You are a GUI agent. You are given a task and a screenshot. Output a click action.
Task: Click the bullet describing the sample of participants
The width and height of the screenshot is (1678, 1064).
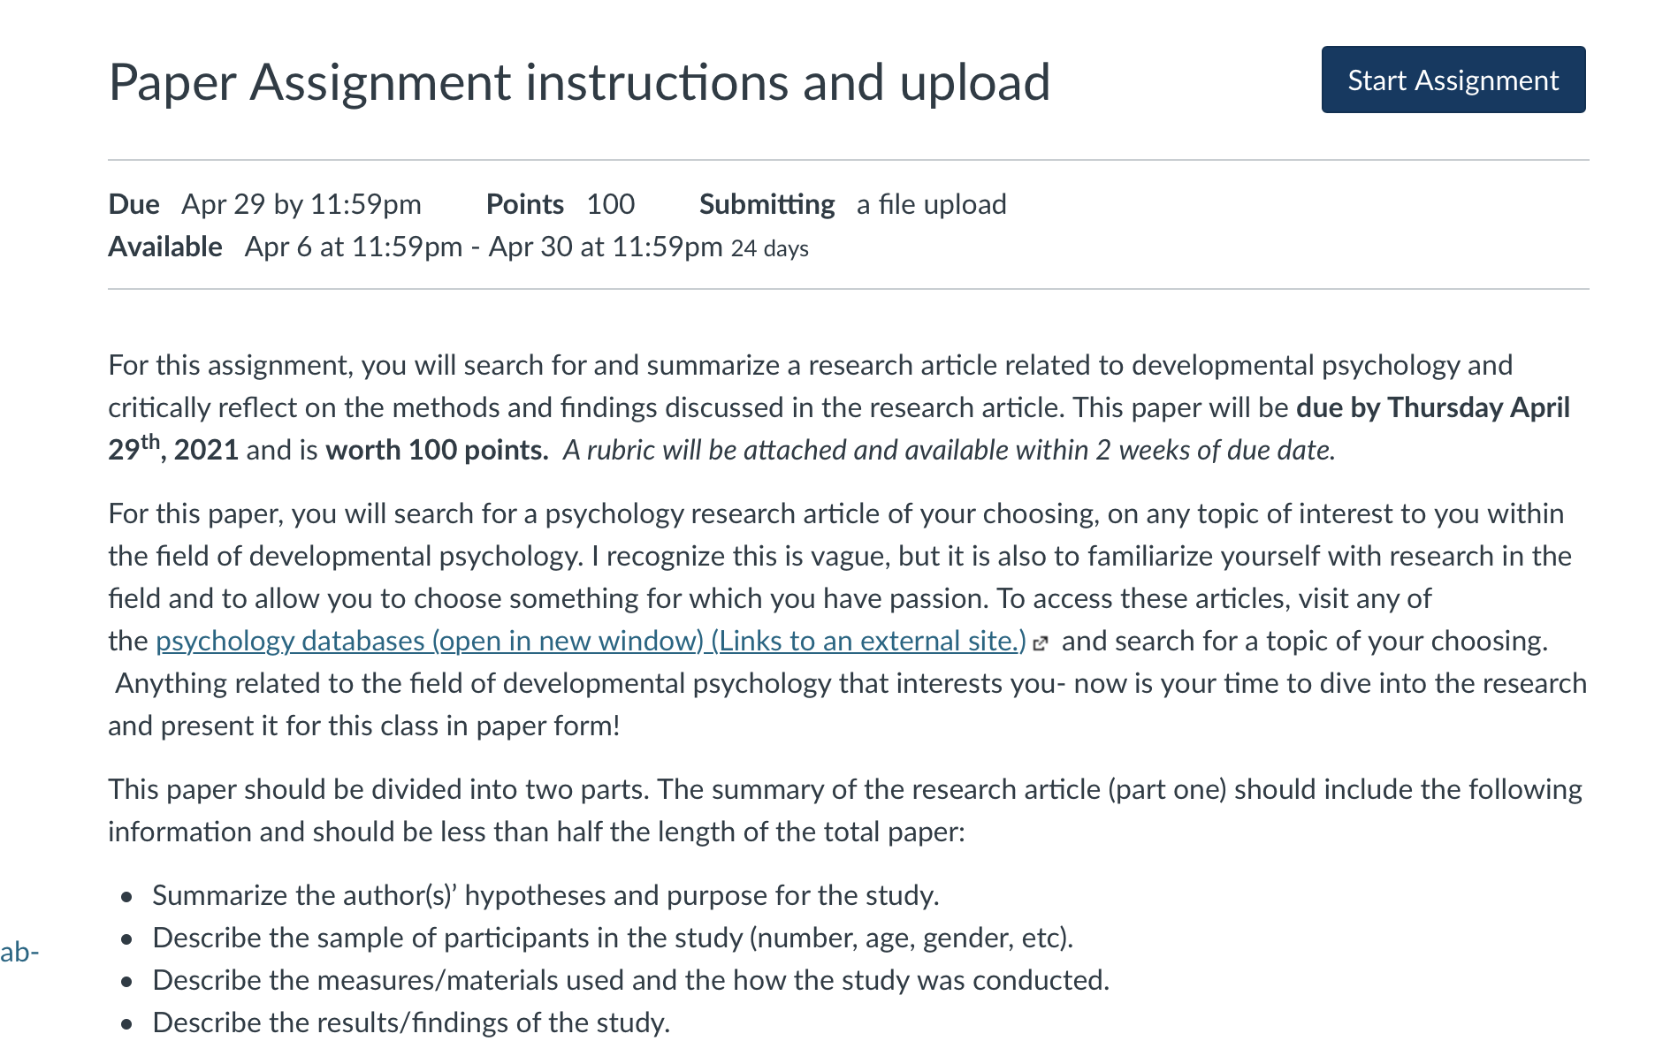[612, 938]
